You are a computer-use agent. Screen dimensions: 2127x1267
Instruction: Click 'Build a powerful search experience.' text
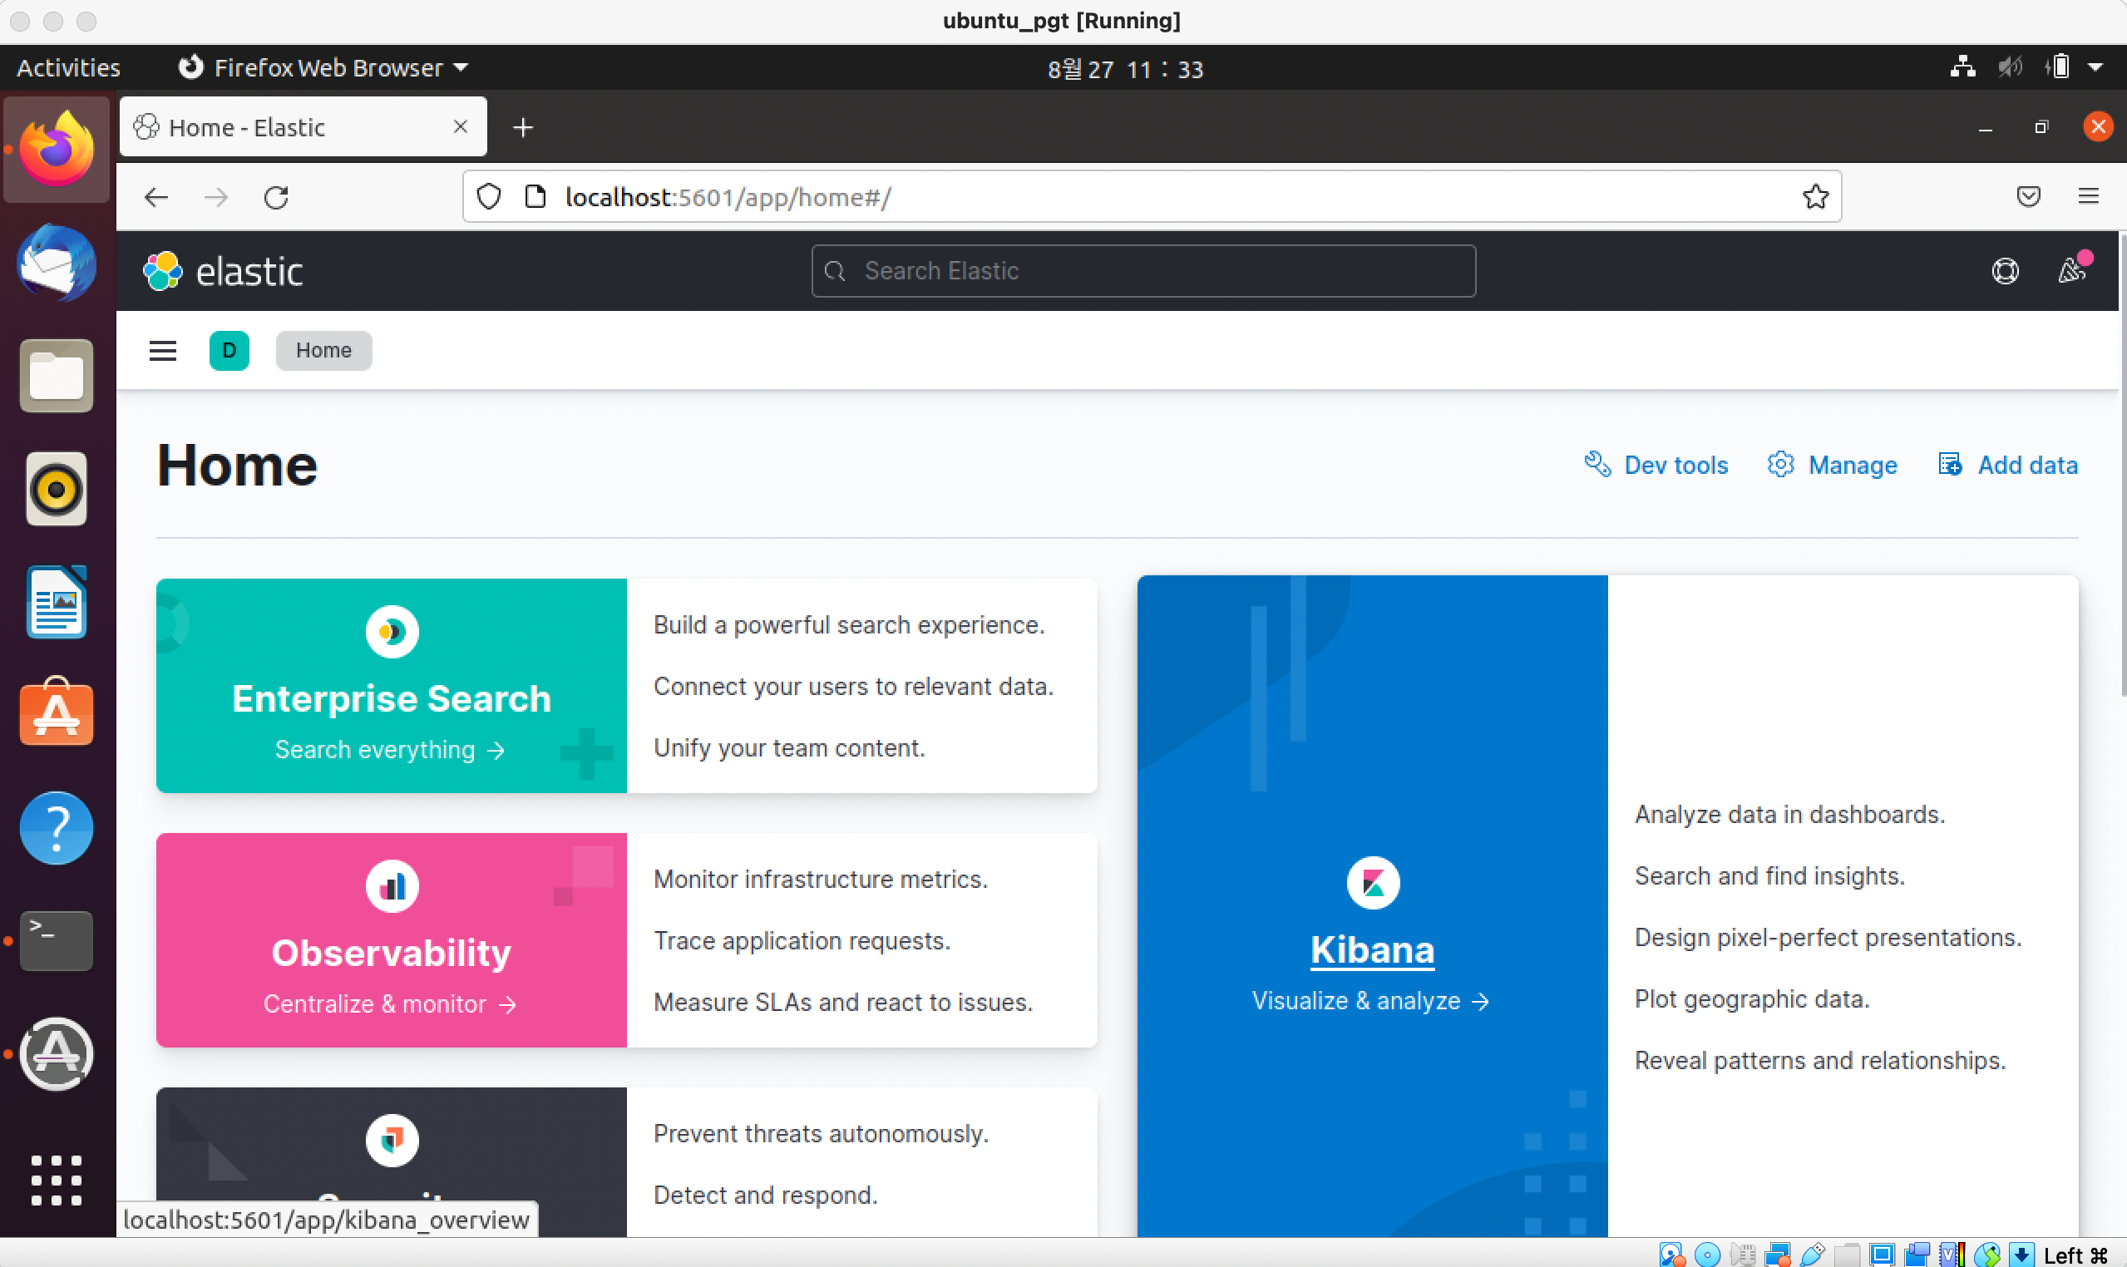pyautogui.click(x=849, y=625)
